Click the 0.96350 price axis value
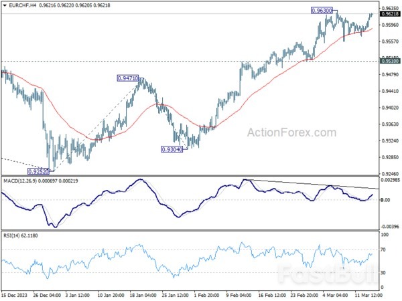Viewport: 402px width, 301px height. point(390,9)
